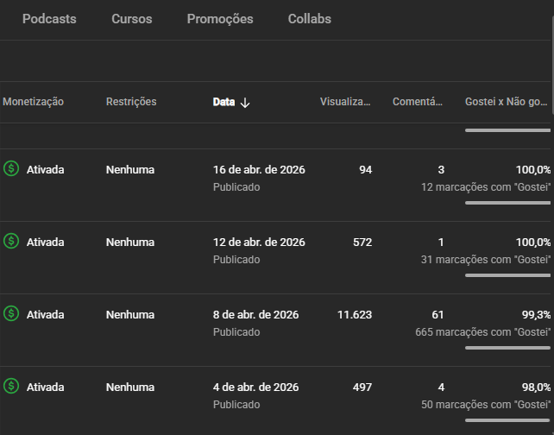Sort by Visualizações column header

[345, 102]
